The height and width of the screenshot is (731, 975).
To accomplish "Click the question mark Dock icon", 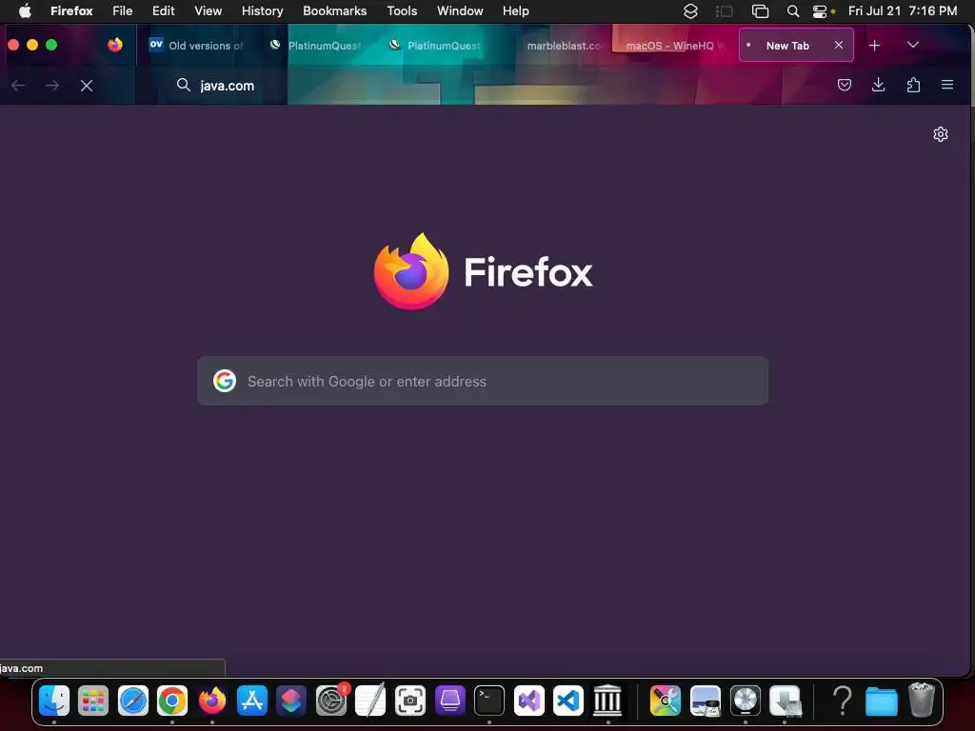I will click(x=843, y=701).
